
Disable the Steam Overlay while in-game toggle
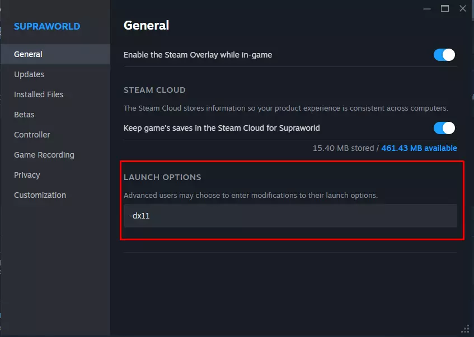pyautogui.click(x=444, y=55)
